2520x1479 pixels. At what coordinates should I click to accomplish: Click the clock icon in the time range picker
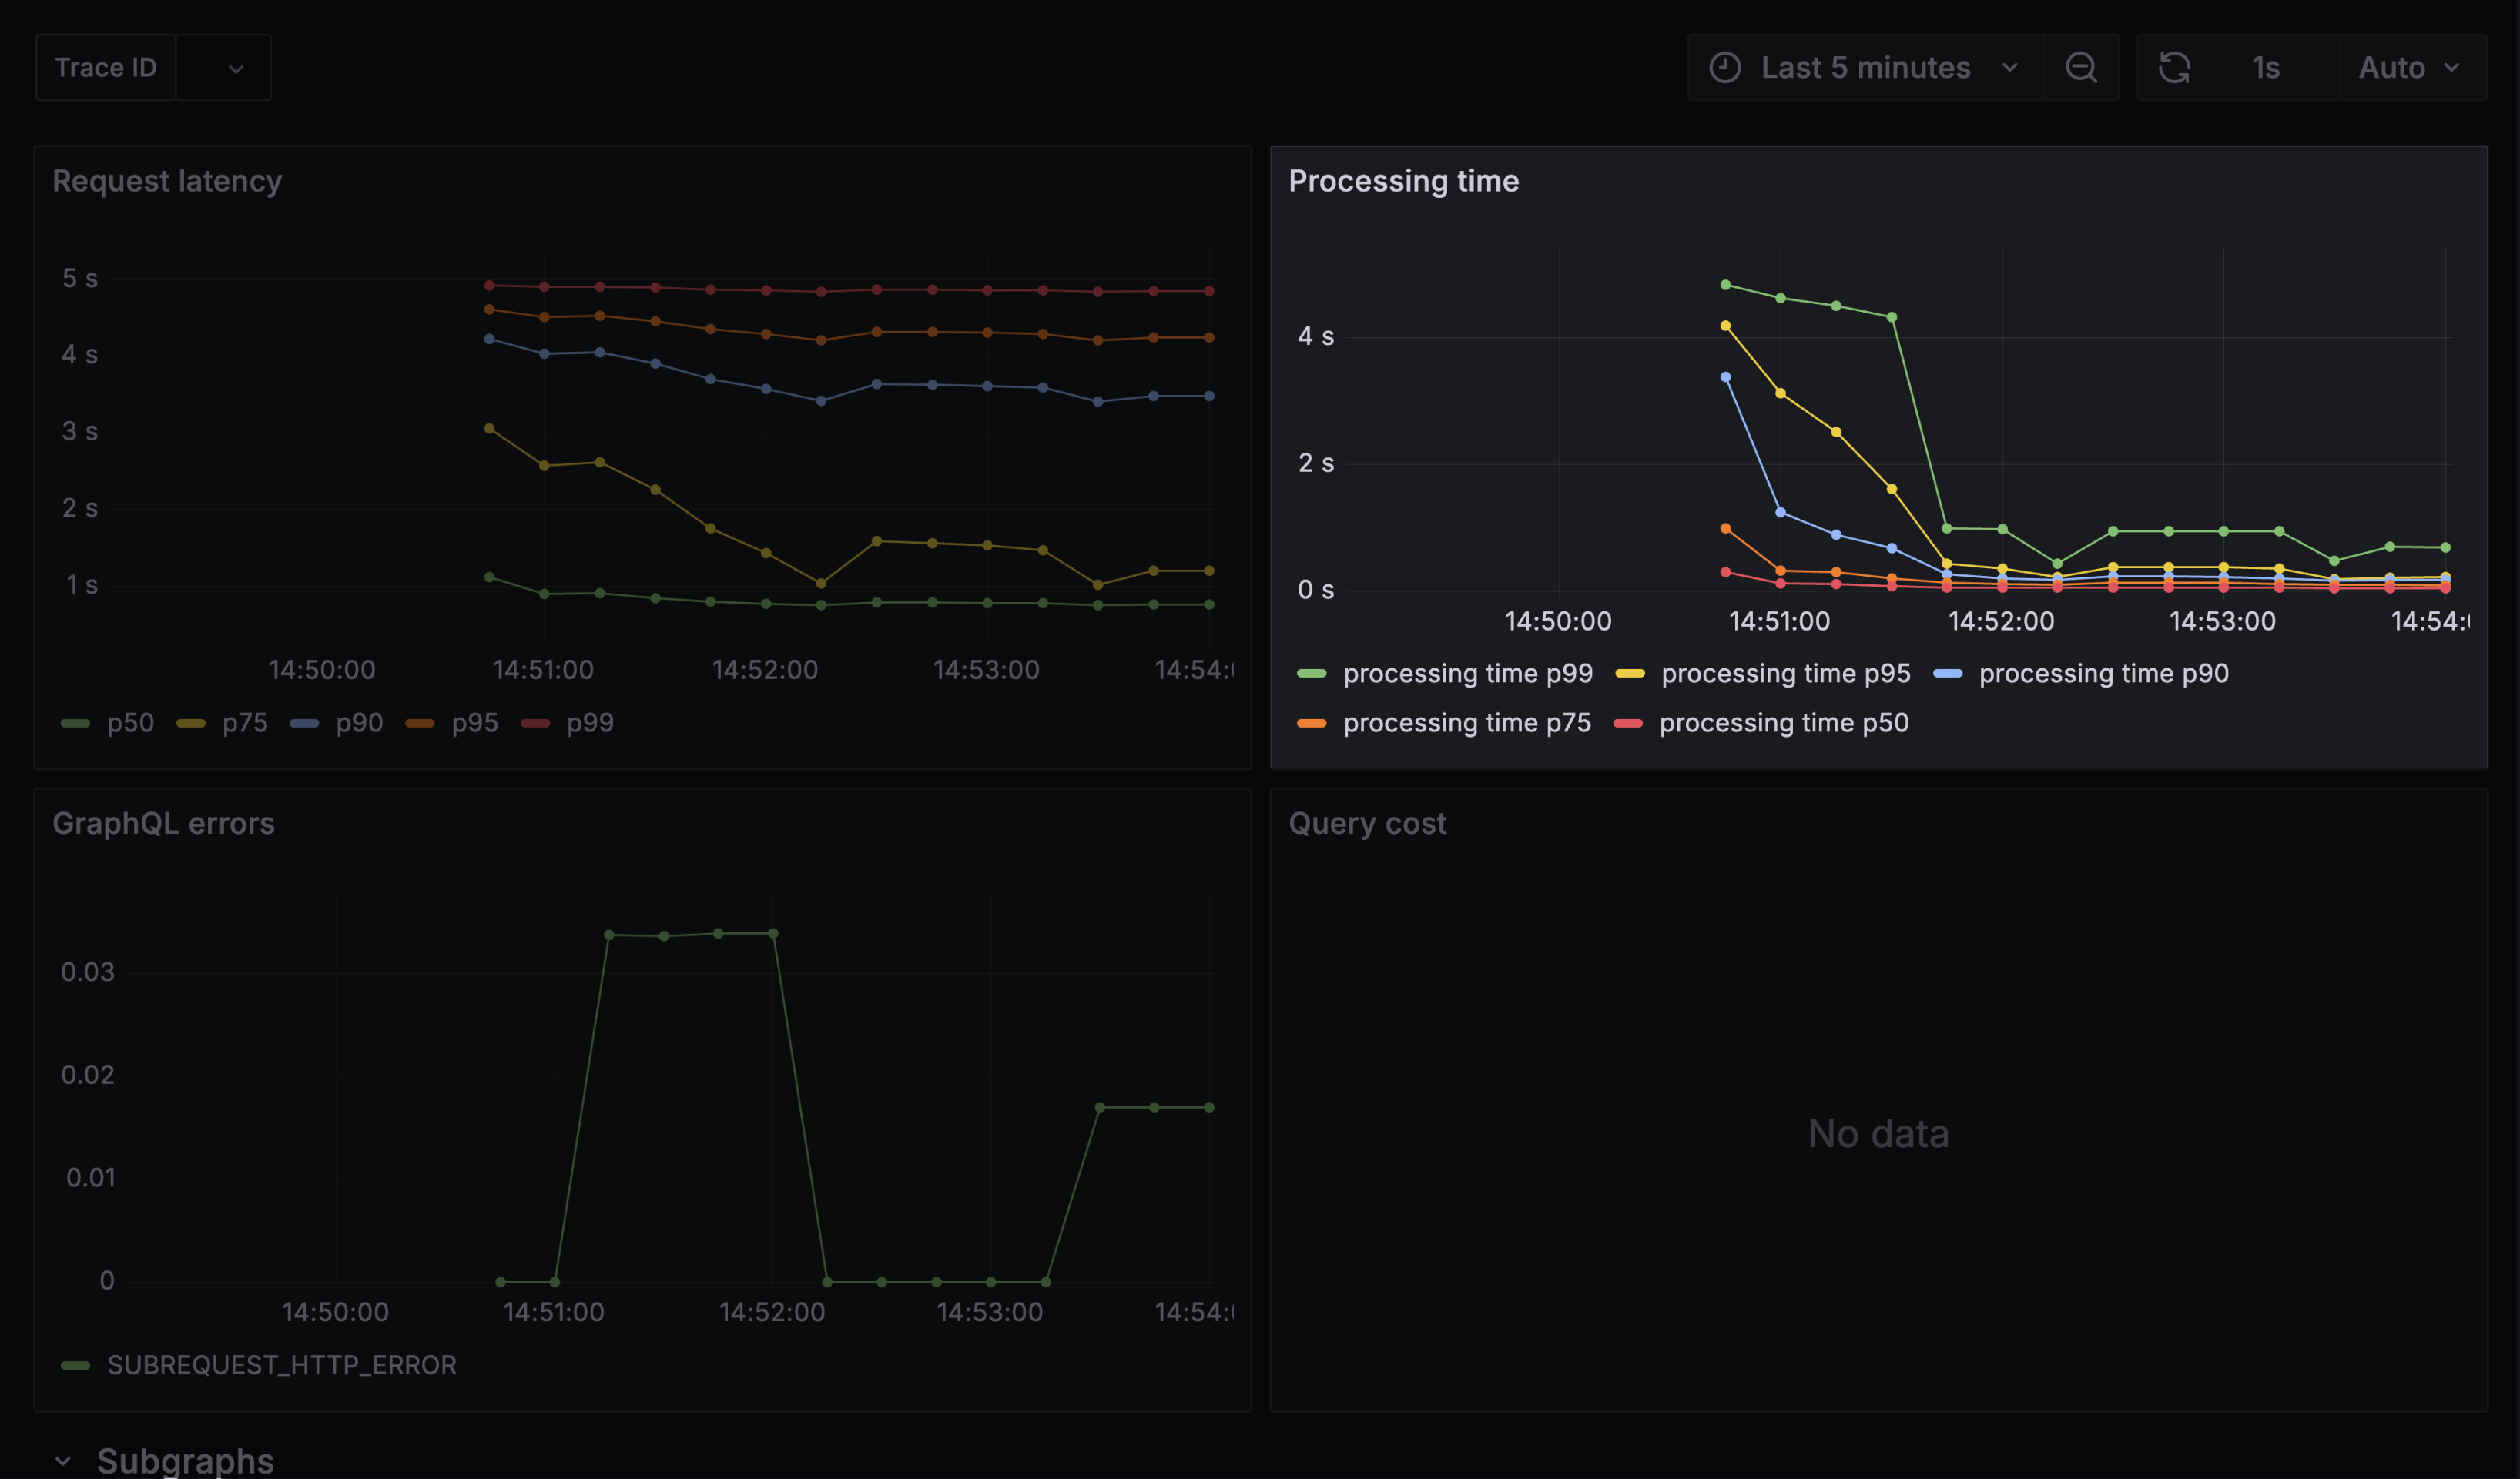pyautogui.click(x=1726, y=67)
